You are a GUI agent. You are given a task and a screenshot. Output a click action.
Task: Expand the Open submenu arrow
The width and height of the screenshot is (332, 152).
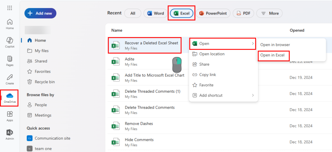pos(253,44)
